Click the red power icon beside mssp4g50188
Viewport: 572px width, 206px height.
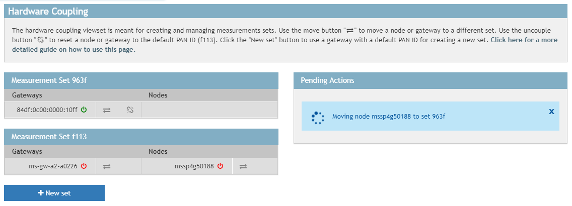[x=220, y=166]
